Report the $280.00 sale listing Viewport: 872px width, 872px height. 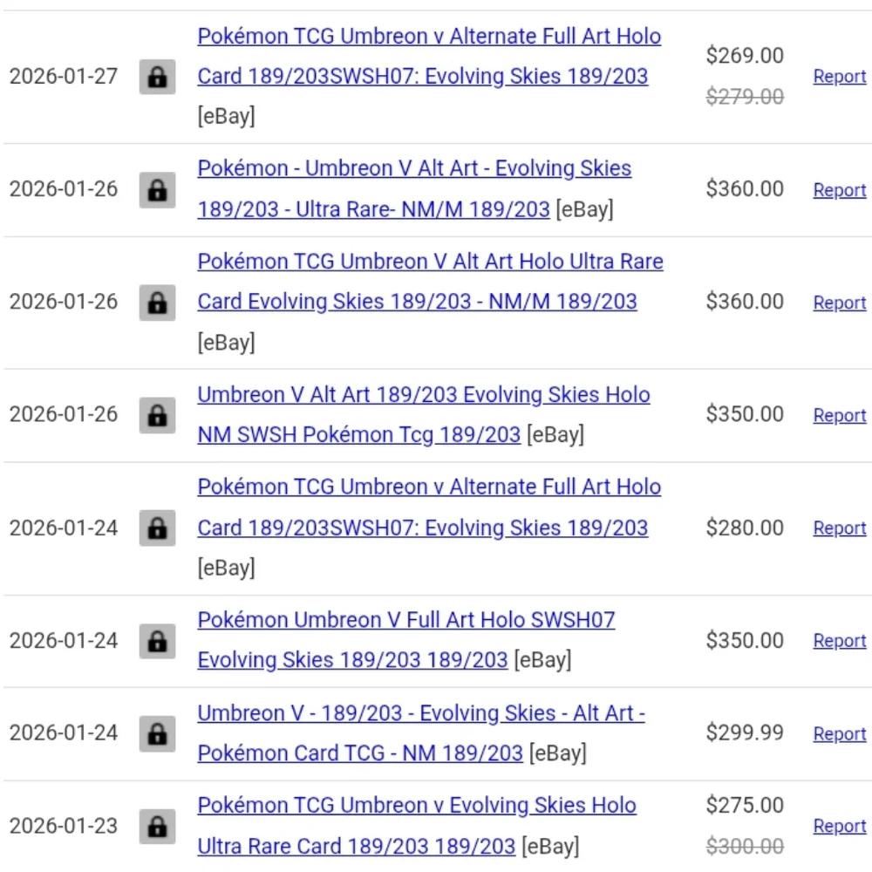[839, 528]
